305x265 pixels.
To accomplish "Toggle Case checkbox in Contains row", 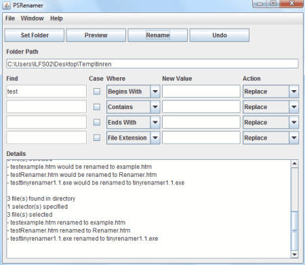I will click(x=97, y=107).
